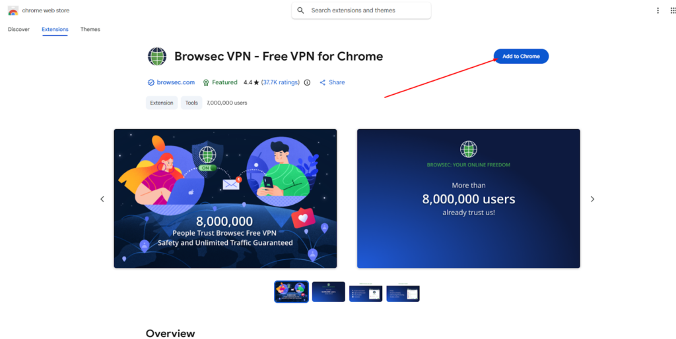Show the previous screenshot with left chevron
Viewport: 676px width, 339px height.
pos(102,199)
